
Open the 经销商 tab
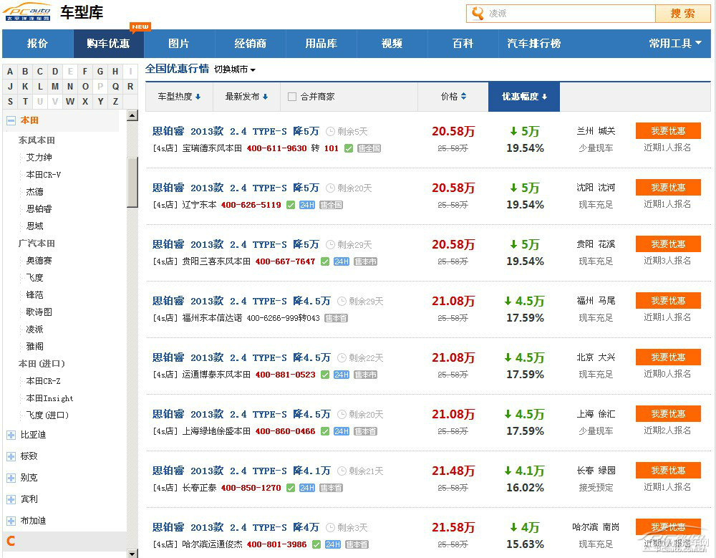[250, 44]
